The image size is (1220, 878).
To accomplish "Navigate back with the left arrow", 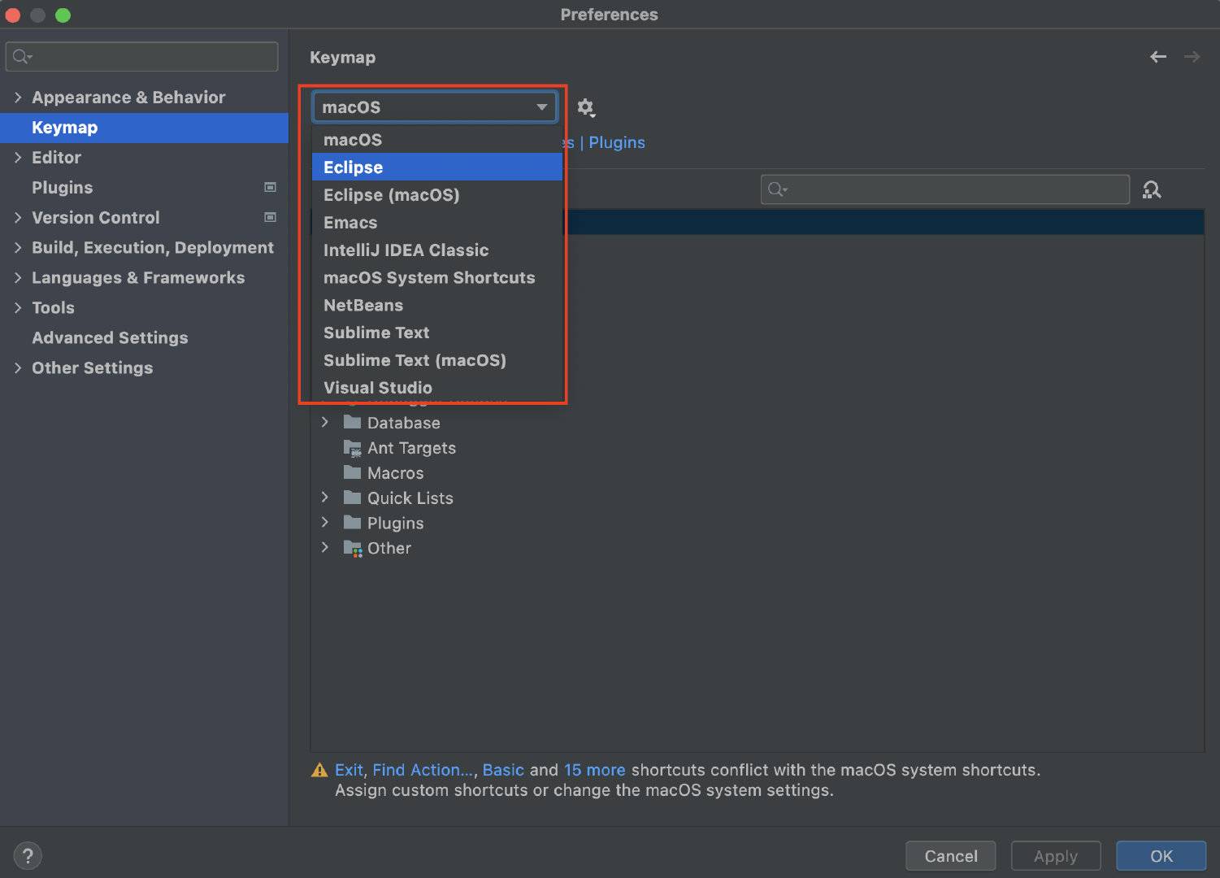I will 1158,57.
